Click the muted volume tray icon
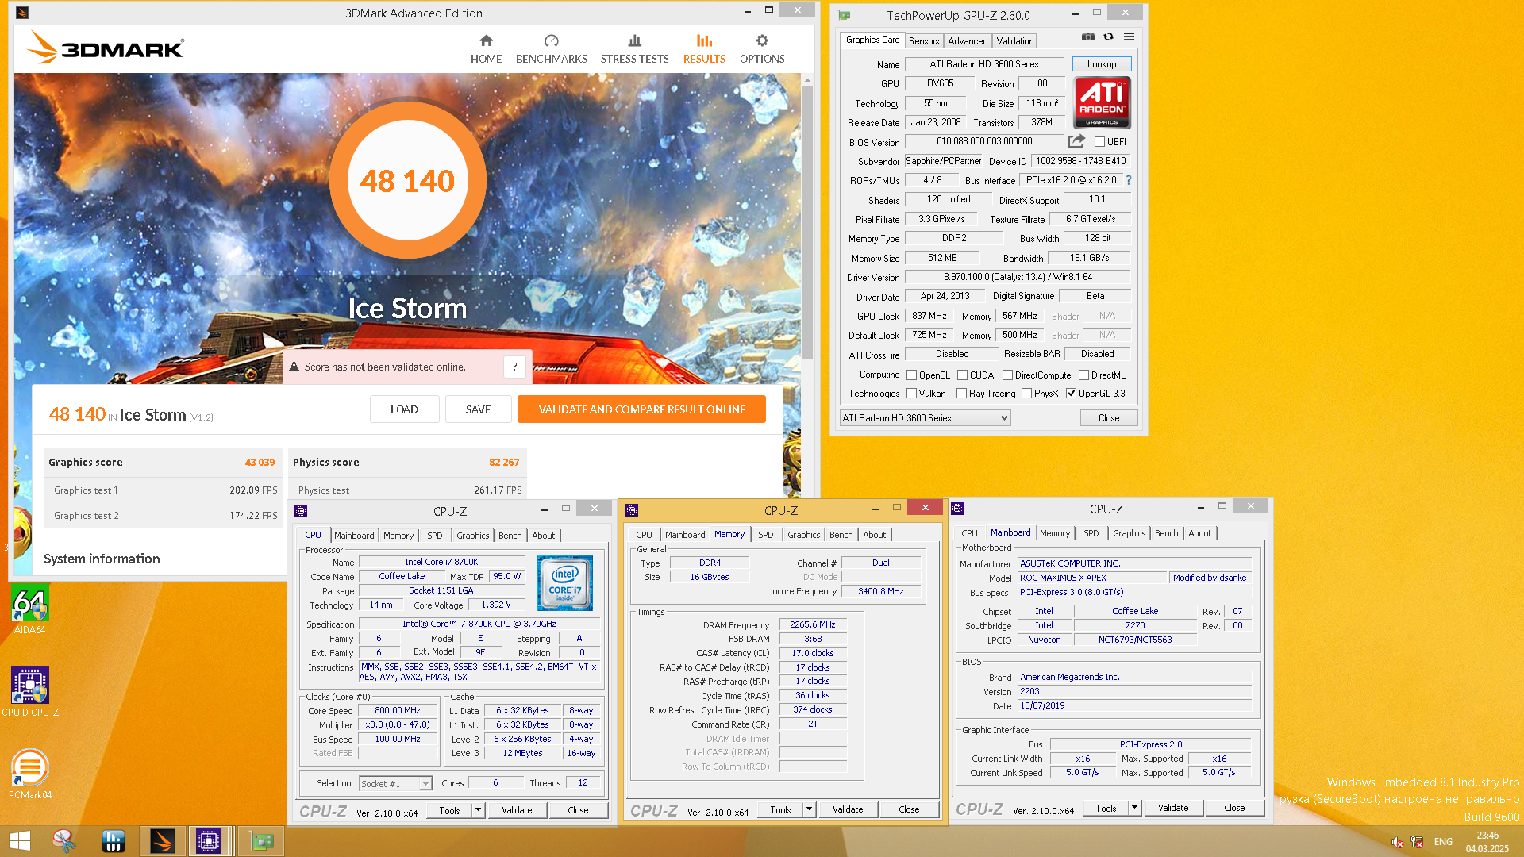Image resolution: width=1524 pixels, height=857 pixels. pyautogui.click(x=1397, y=842)
